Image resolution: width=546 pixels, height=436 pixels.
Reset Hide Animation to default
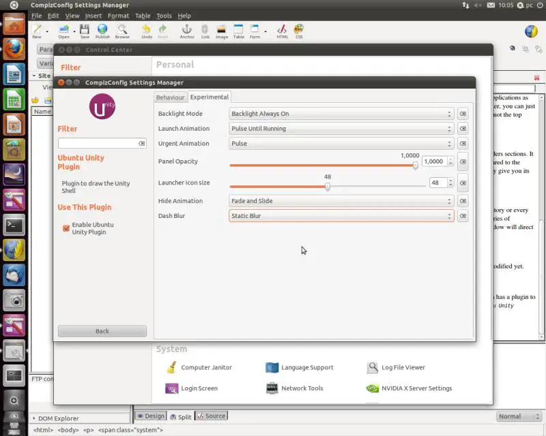point(463,201)
